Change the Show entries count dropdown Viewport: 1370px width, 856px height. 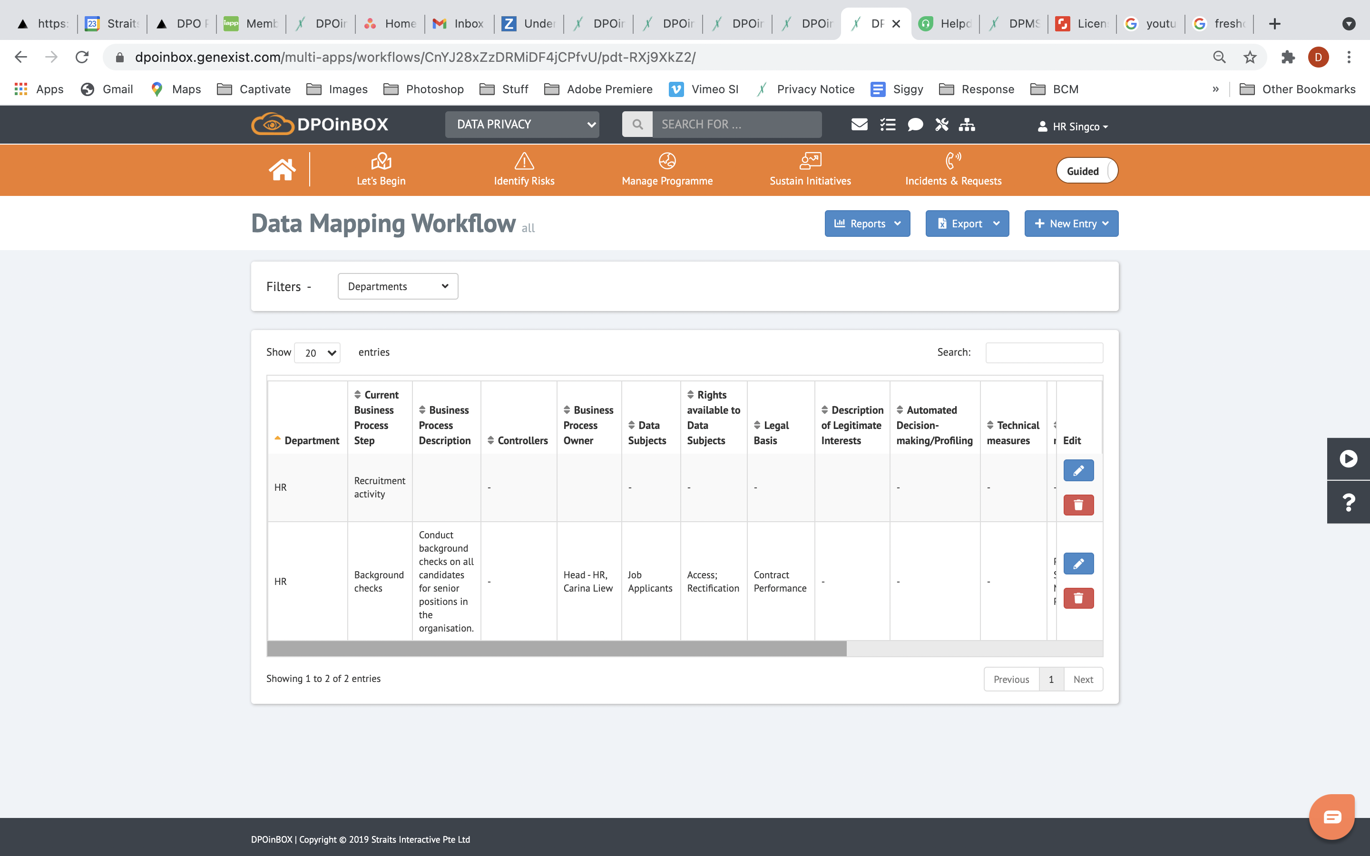(317, 353)
